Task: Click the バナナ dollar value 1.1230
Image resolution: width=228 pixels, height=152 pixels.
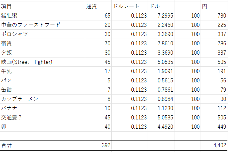Action: 161,108
